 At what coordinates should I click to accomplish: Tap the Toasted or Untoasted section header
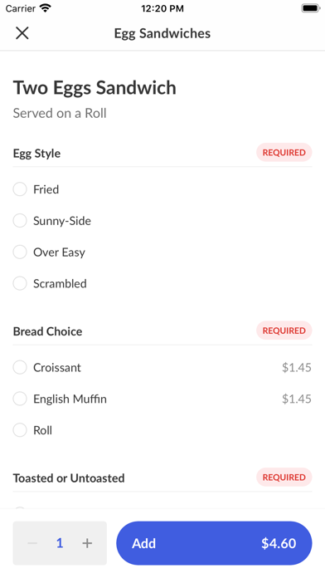[69, 478]
